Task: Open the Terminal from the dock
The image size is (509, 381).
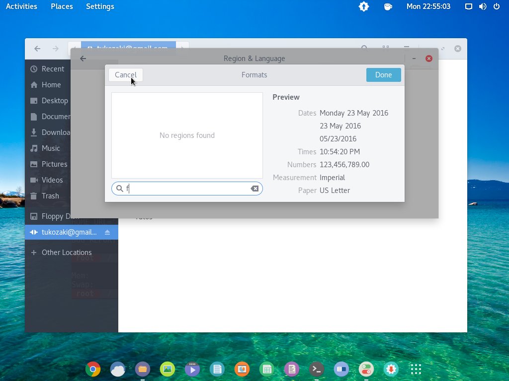Action: click(317, 369)
